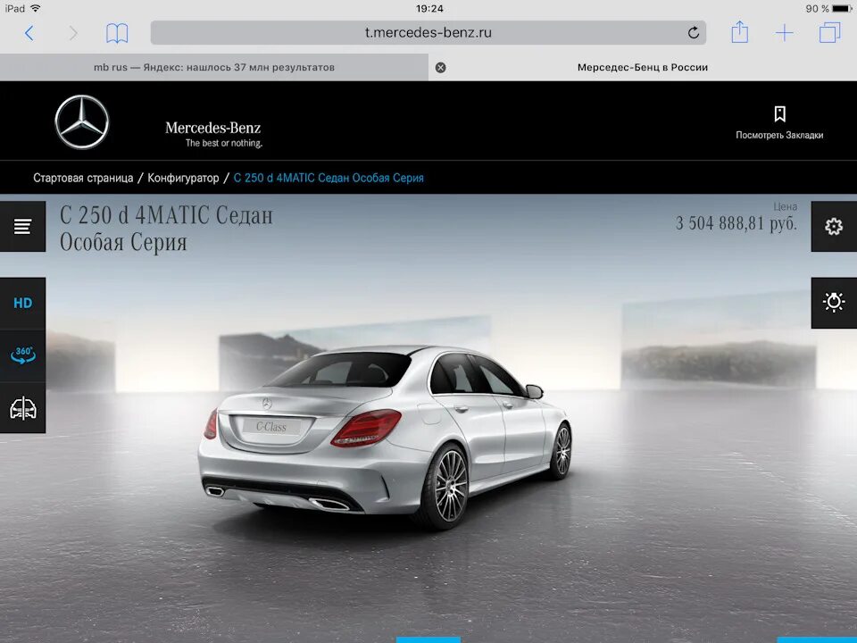Tap the Wi-Fi icon in status bar
The width and height of the screenshot is (857, 643).
36,8
